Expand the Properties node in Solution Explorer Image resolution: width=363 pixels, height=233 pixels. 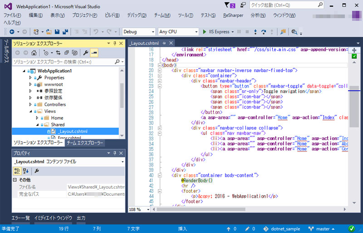point(30,78)
